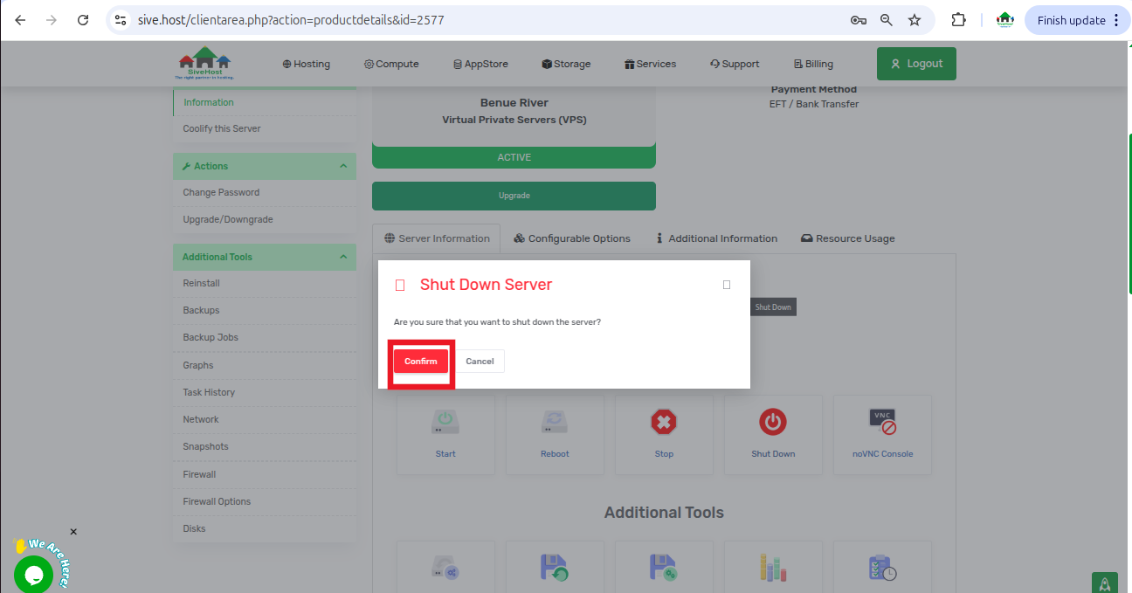
Task: Cancel the Shut Down Server dialog
Action: click(x=480, y=362)
